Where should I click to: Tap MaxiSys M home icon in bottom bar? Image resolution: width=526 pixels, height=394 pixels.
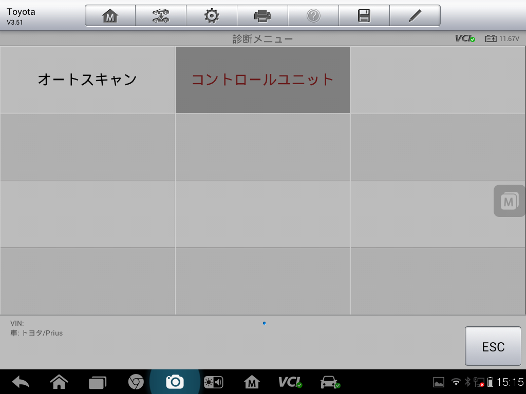[252, 382]
